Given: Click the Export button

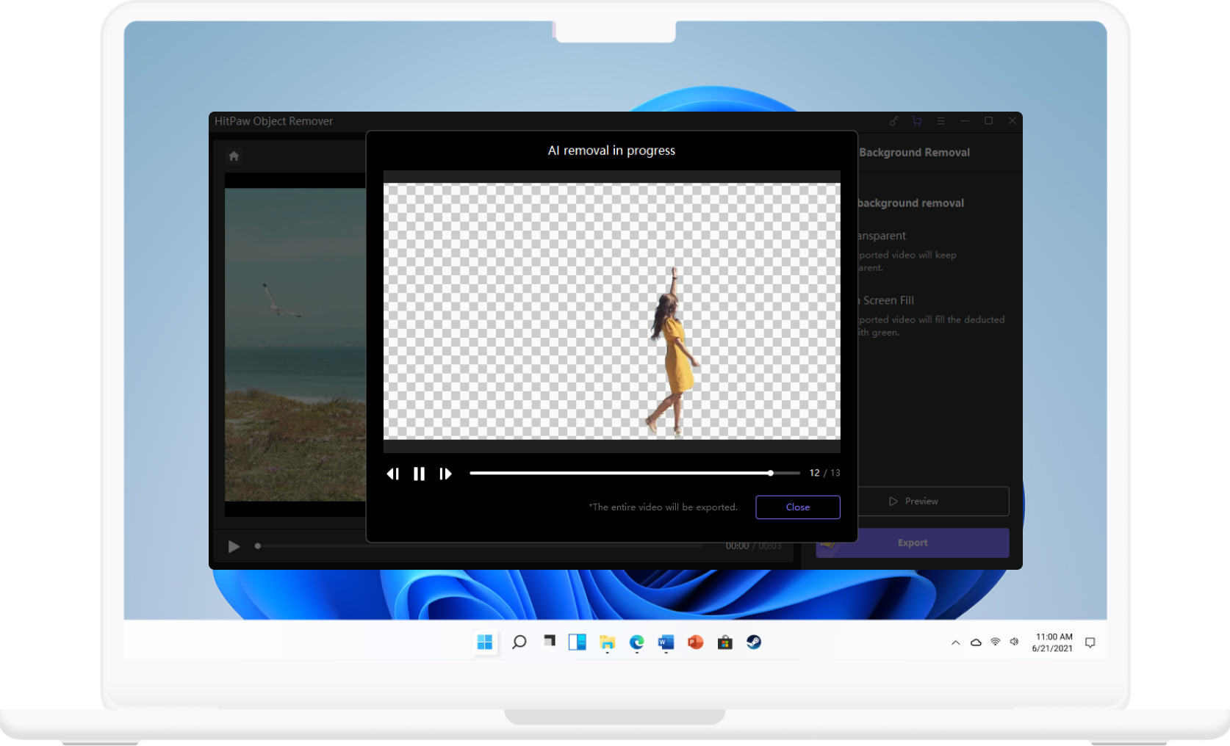Looking at the screenshot, I should point(912,543).
